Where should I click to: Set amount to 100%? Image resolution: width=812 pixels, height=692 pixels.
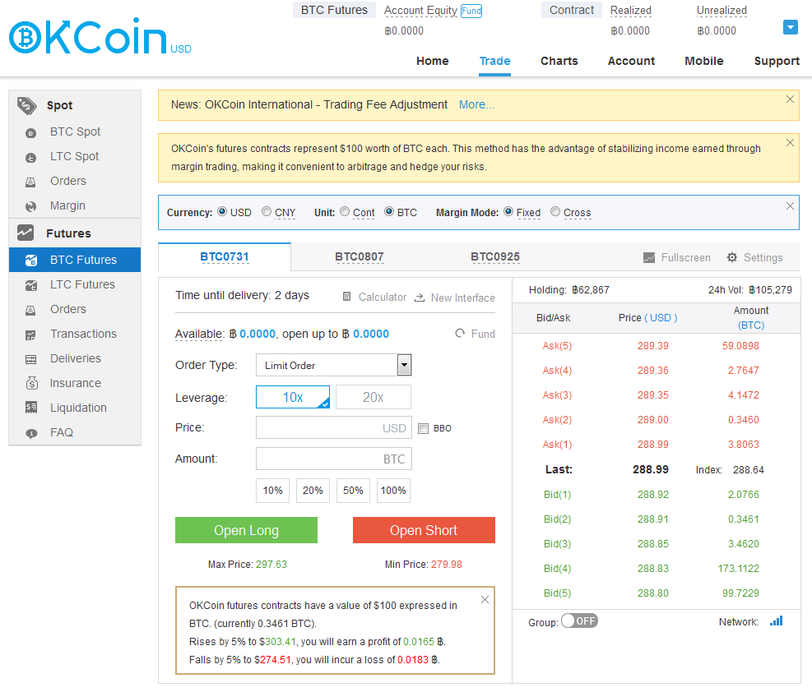393,491
